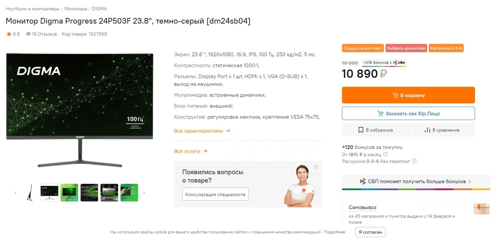Add the monitor to comparison (В сравнение)
This screenshot has height=239, width=491.
point(442,130)
